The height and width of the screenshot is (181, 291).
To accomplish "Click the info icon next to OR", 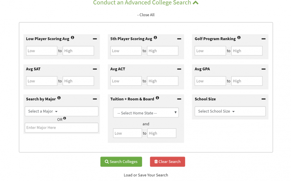I will click(x=65, y=118).
